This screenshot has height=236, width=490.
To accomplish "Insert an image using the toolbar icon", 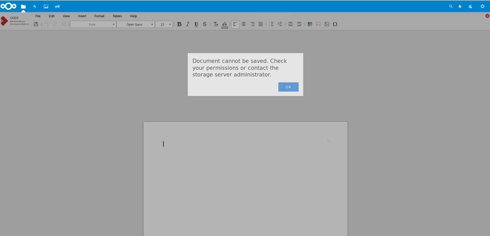I will [x=326, y=24].
